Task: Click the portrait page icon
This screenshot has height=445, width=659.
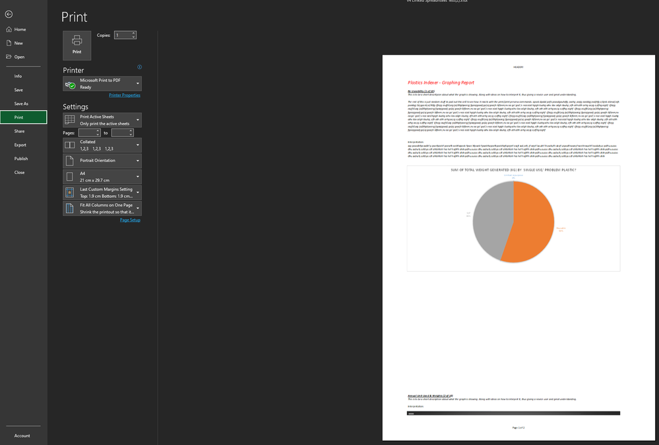Action: pyautogui.click(x=70, y=160)
